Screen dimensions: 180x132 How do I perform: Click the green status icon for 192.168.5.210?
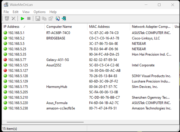tap(5, 97)
